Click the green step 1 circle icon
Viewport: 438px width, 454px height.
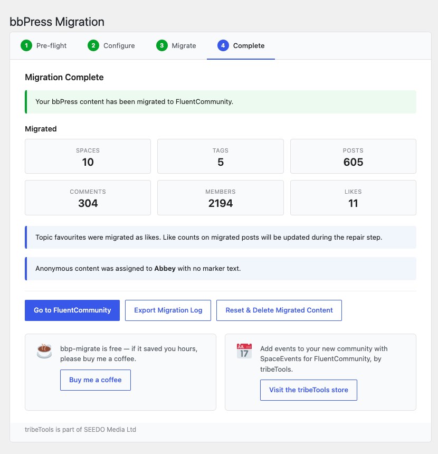tap(26, 45)
